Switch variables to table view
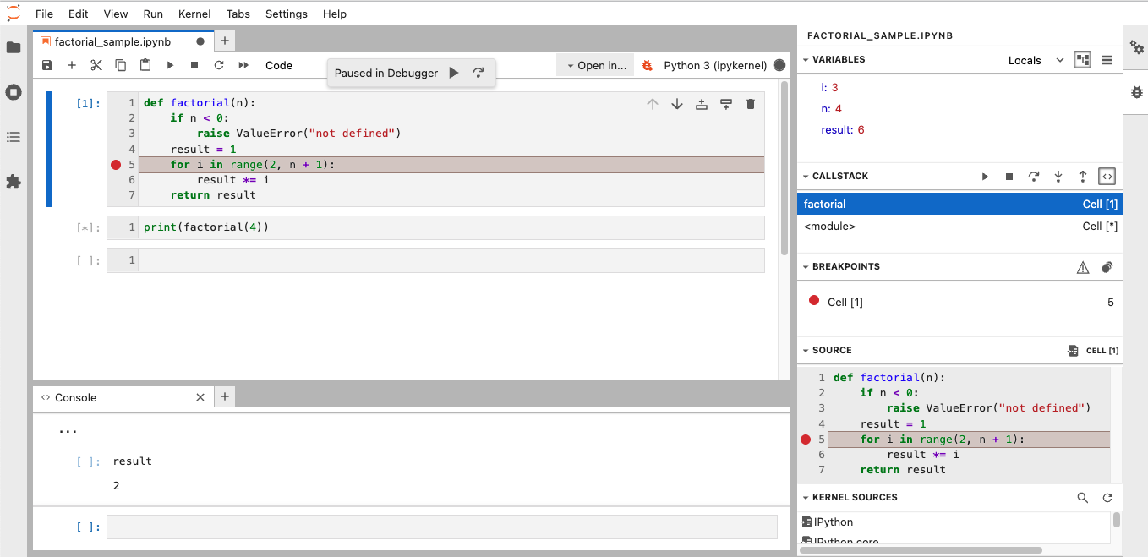 [x=1107, y=60]
